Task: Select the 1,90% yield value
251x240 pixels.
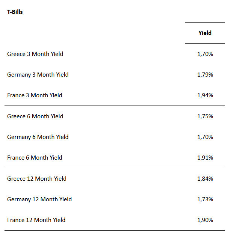Action: tap(205, 220)
